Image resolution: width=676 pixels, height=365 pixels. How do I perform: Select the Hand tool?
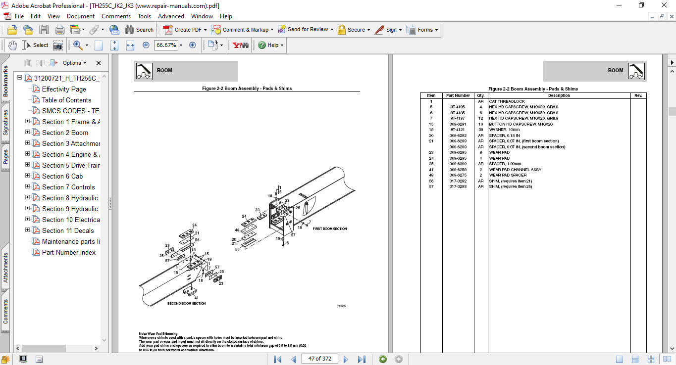point(12,45)
